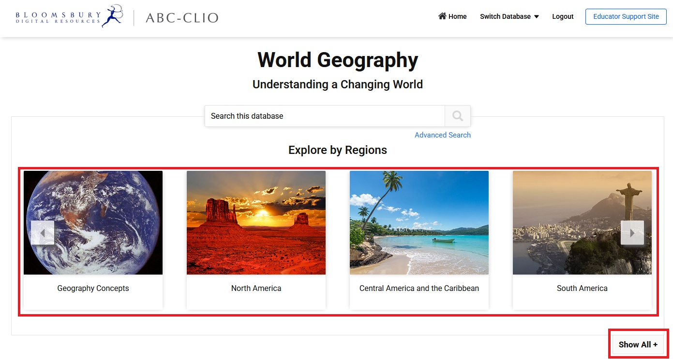Image resolution: width=673 pixels, height=359 pixels.
Task: Open Central America and the Caribbean image
Action: [419, 222]
